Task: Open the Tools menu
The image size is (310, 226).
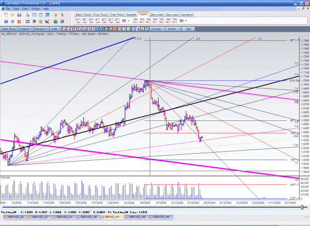Action: point(16,9)
